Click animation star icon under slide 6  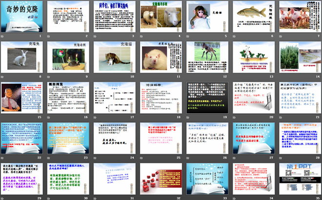[x=234, y=37]
